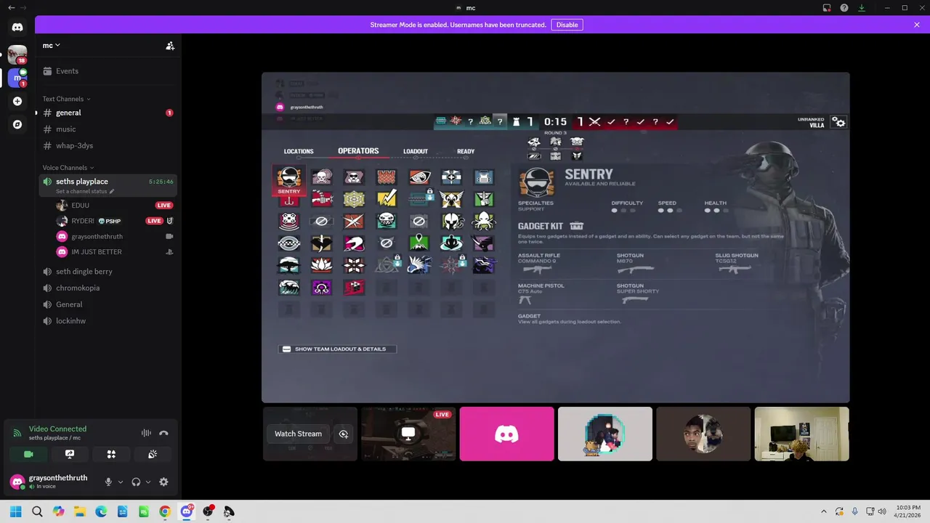
Task: Open whap-3dys text channel
Action: pos(109,145)
